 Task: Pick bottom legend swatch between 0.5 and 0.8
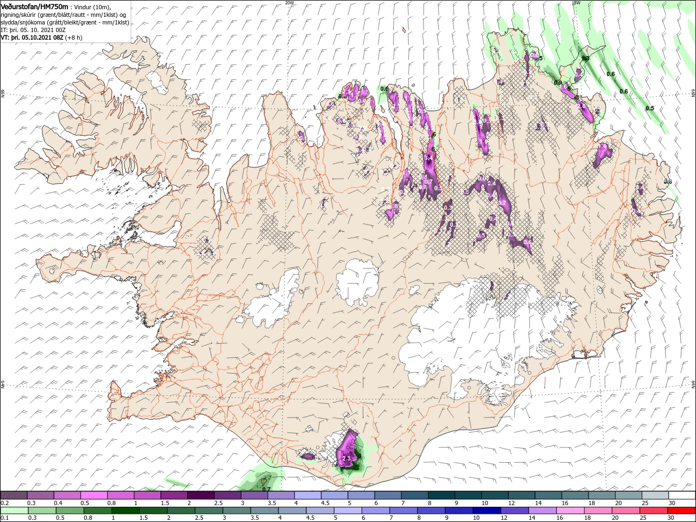70,511
